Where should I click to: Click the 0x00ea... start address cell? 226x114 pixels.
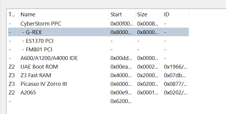[121, 67]
